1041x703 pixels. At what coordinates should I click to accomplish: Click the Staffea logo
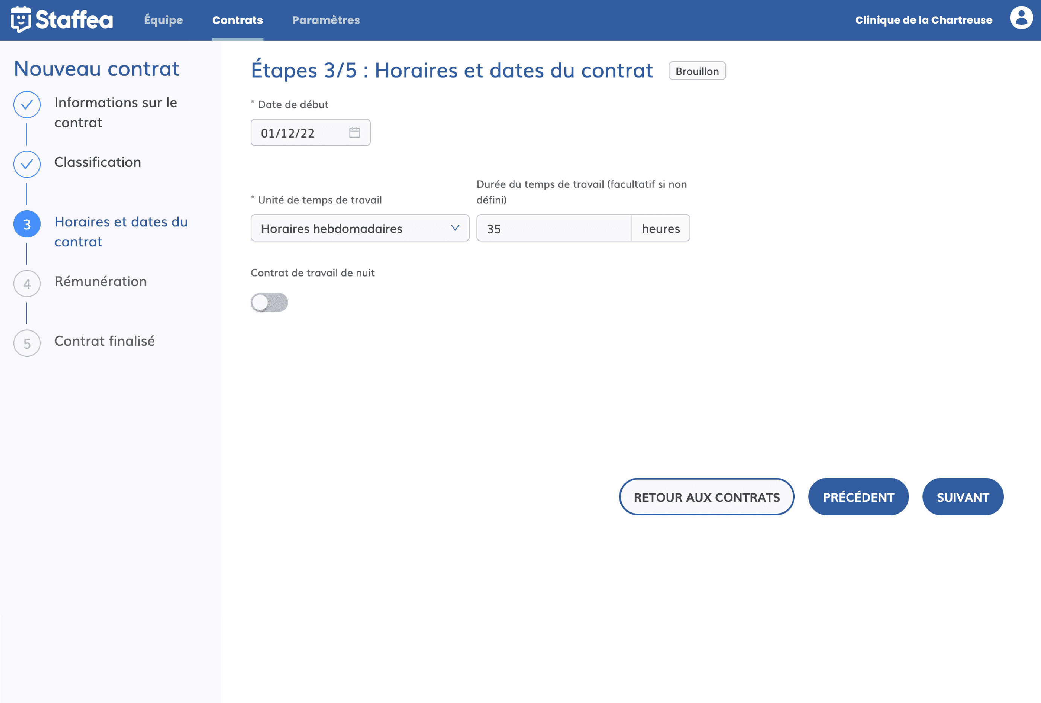tap(63, 20)
